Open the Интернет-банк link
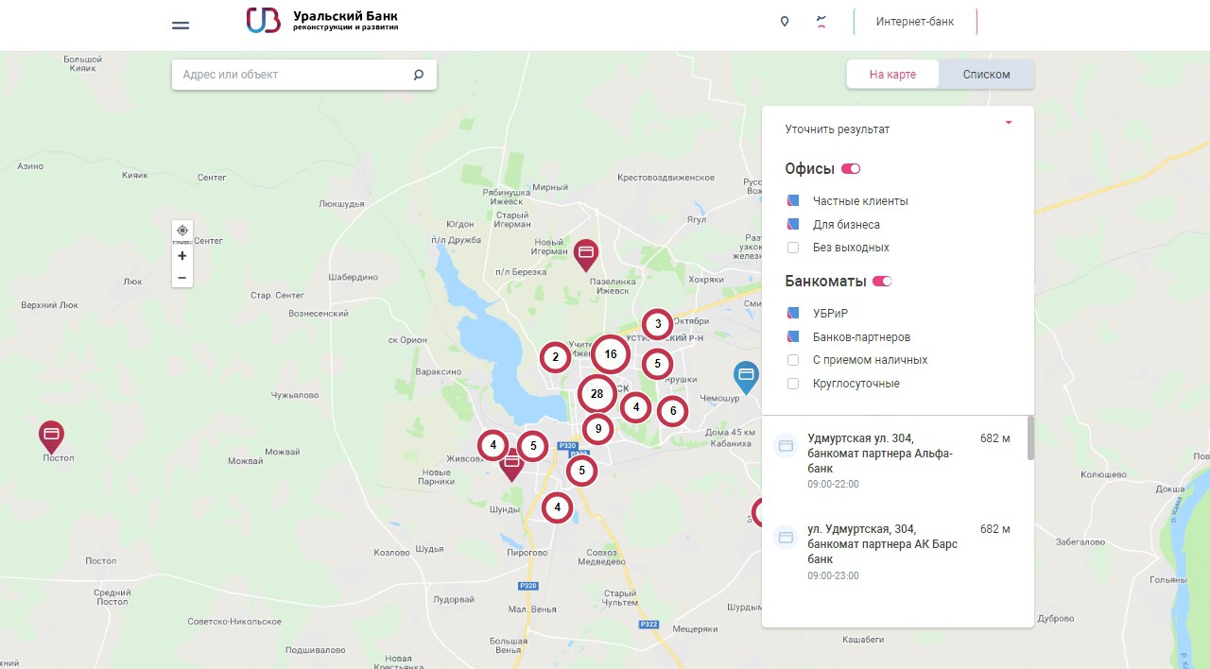 coord(914,23)
